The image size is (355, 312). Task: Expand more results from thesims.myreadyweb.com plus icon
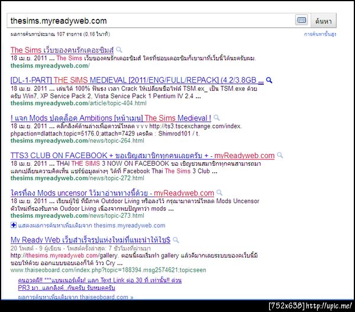(x=14, y=225)
